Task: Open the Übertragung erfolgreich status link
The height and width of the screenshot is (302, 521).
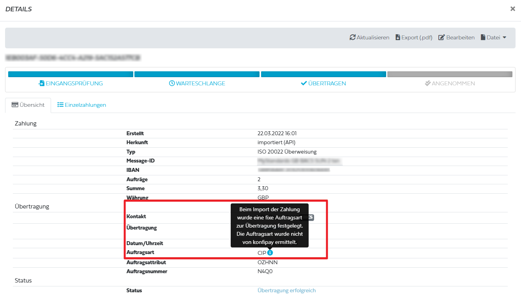Action: pos(286,290)
